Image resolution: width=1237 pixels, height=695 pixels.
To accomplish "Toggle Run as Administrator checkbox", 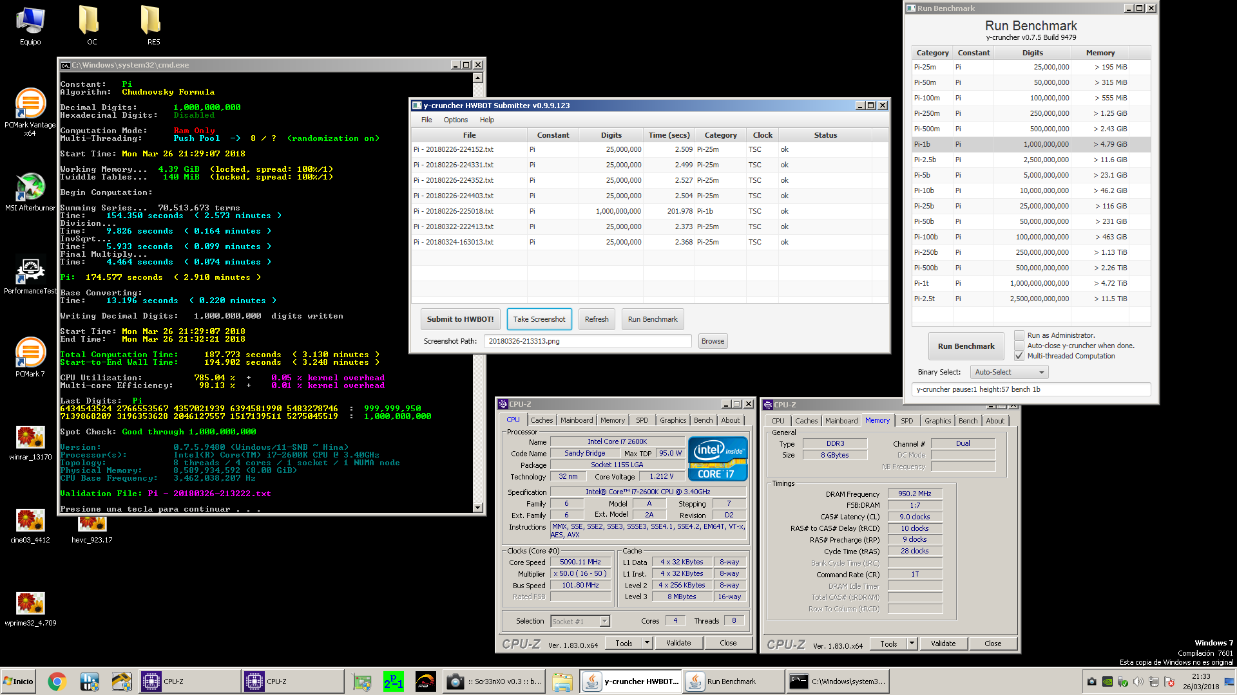I will pos(1019,335).
